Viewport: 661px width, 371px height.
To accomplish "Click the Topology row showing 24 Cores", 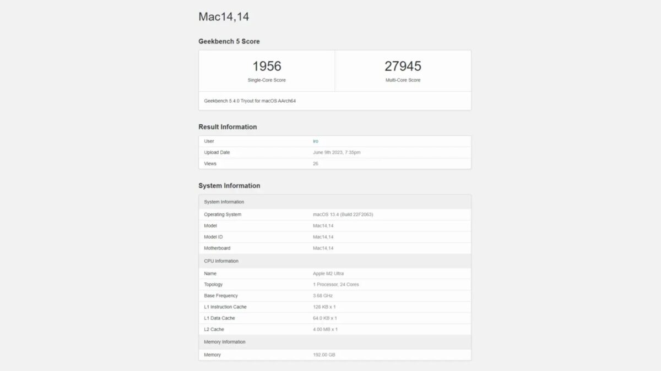I will pyautogui.click(x=334, y=285).
